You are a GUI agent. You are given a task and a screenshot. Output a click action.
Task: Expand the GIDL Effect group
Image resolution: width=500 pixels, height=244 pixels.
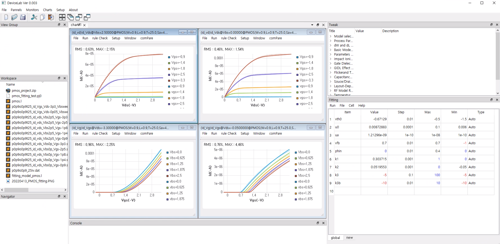[331, 68]
